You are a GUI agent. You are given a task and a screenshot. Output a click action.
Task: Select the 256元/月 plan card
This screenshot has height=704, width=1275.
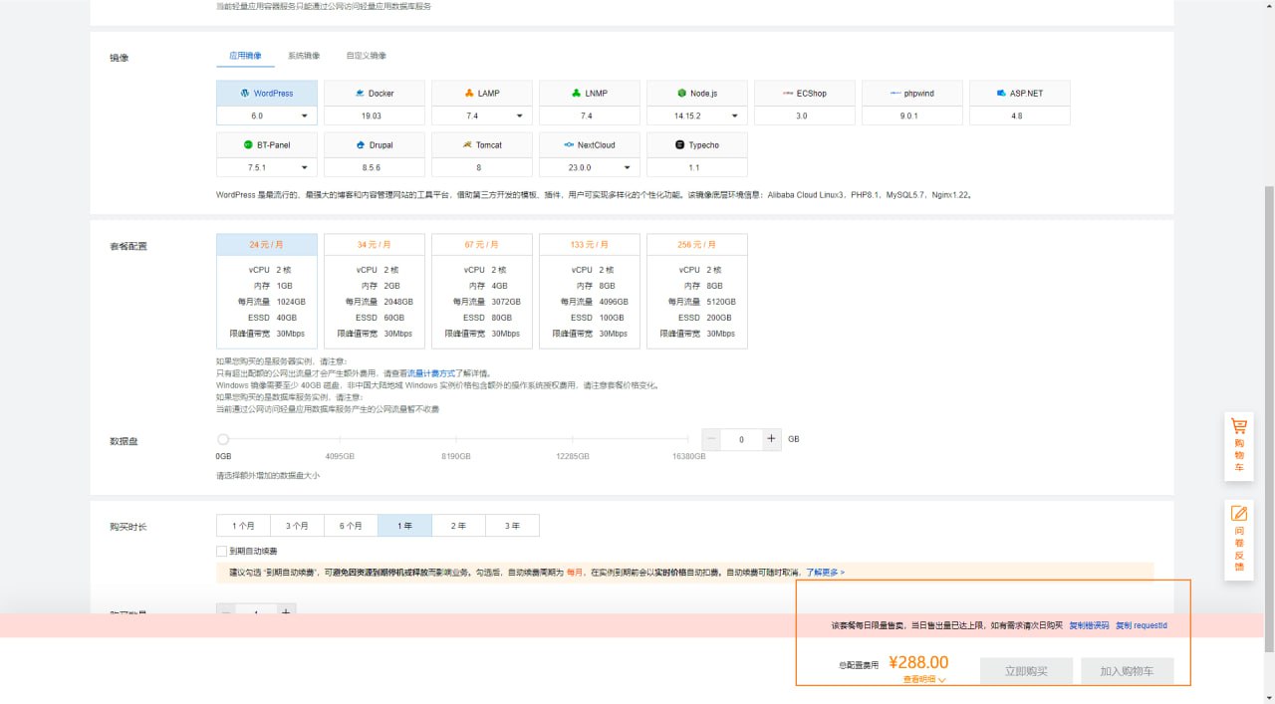click(697, 292)
